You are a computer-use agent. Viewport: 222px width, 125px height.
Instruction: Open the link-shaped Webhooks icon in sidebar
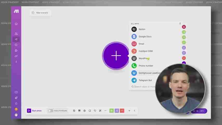(x=16, y=56)
